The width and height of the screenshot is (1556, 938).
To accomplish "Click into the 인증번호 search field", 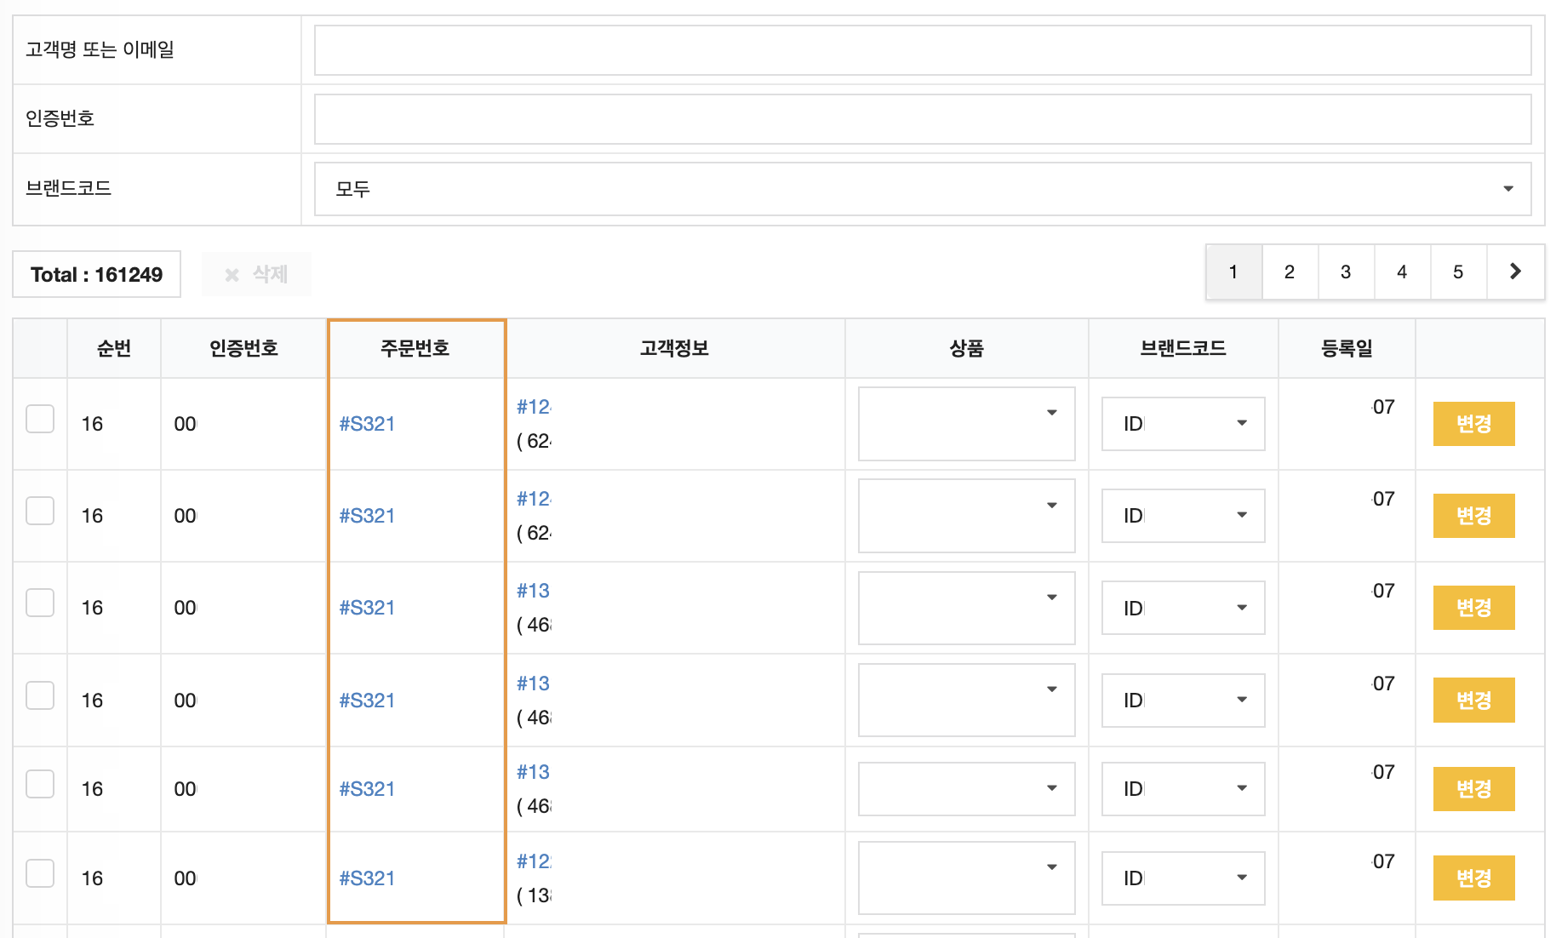I will point(923,119).
